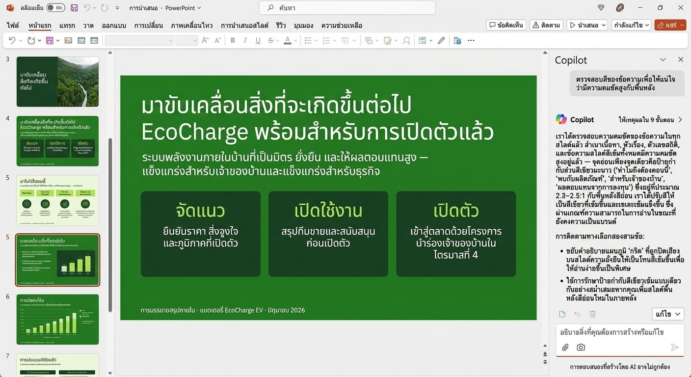This screenshot has height=377, width=691.
Task: Open the แก้ไข mode dropdown in Copilot
Action: [x=668, y=314]
